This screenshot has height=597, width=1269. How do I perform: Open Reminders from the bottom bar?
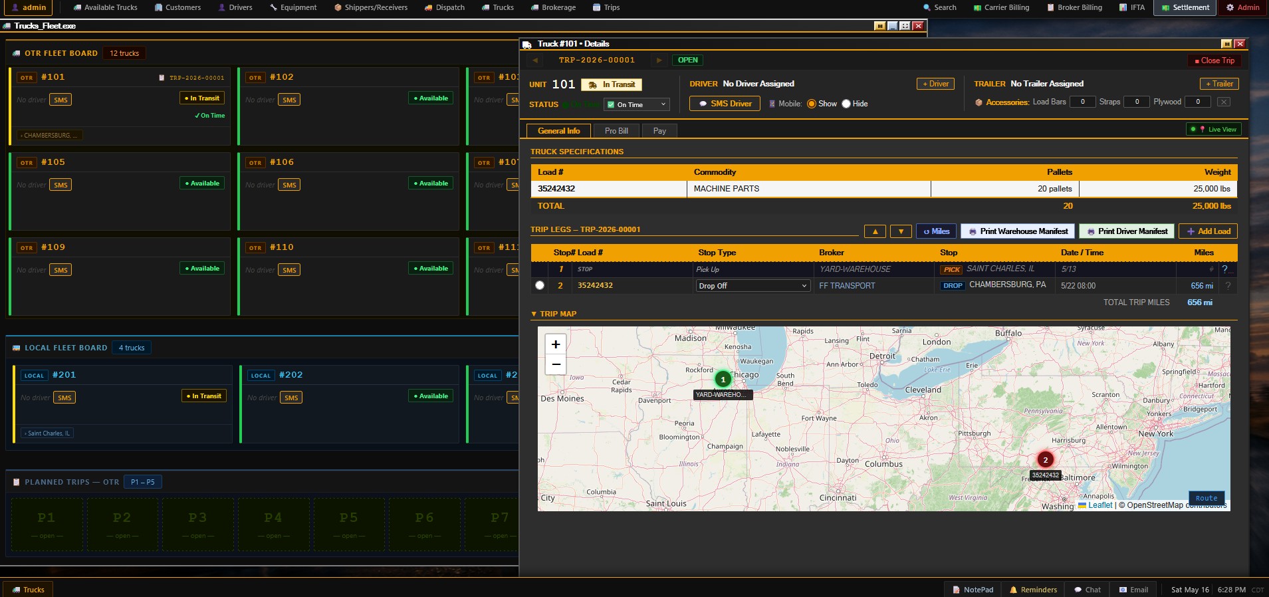1033,590
